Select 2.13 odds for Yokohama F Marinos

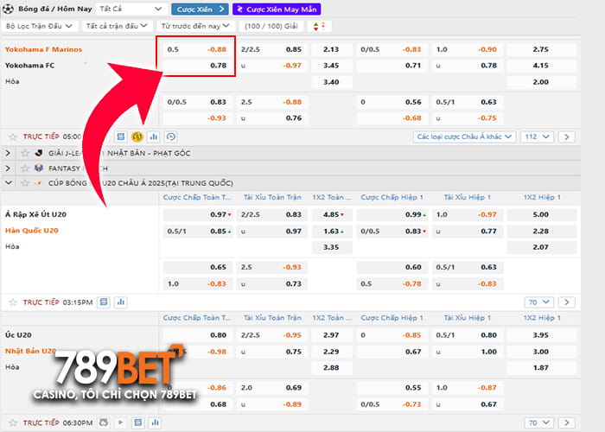point(331,49)
